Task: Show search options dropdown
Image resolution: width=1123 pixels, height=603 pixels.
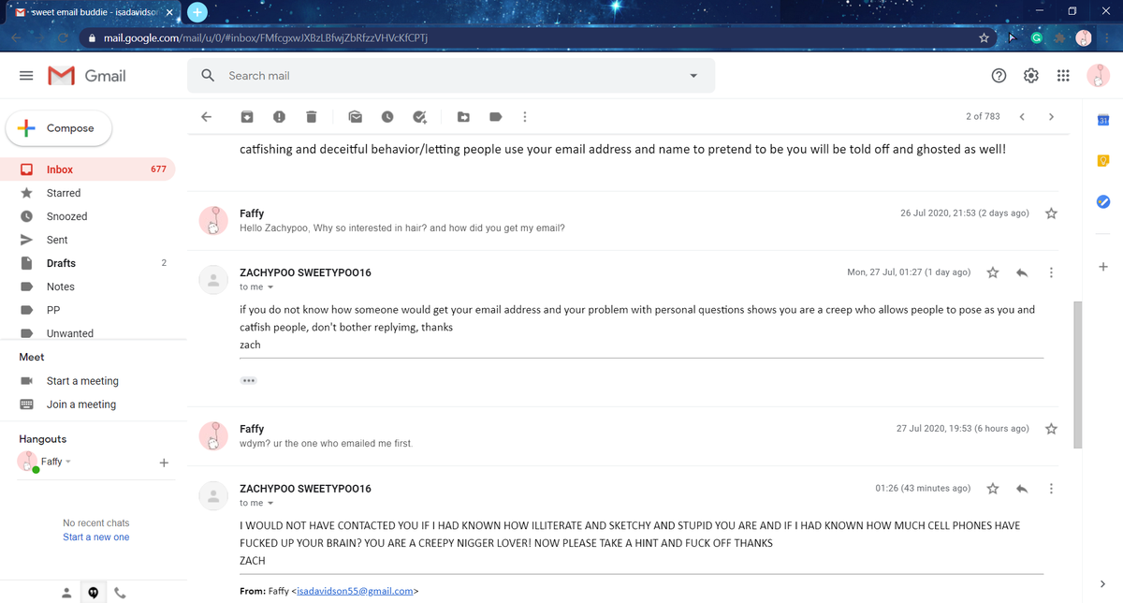Action: [693, 76]
